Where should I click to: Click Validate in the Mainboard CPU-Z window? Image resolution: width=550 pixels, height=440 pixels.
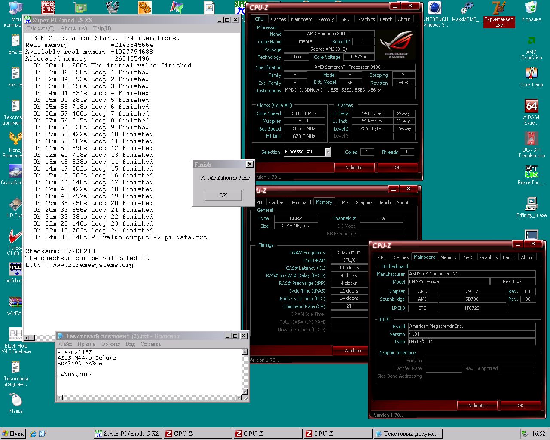click(x=477, y=406)
